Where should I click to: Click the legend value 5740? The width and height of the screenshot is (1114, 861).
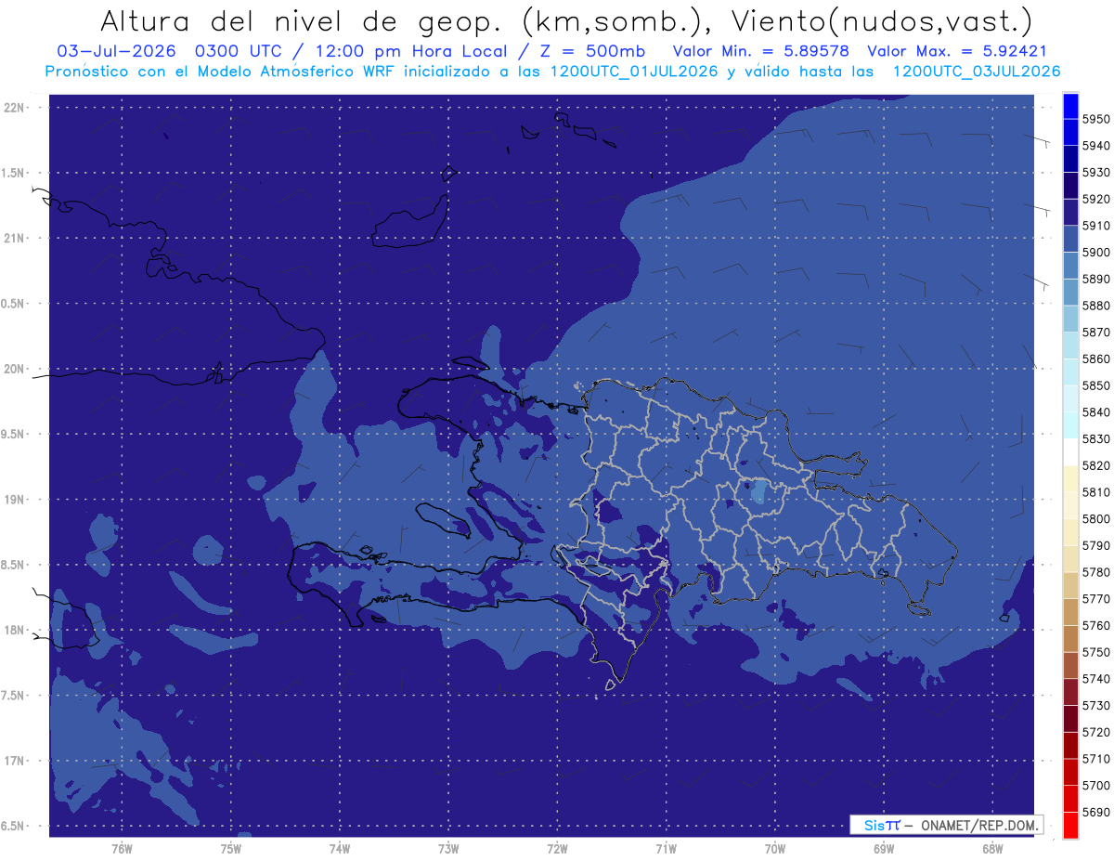point(1095,679)
